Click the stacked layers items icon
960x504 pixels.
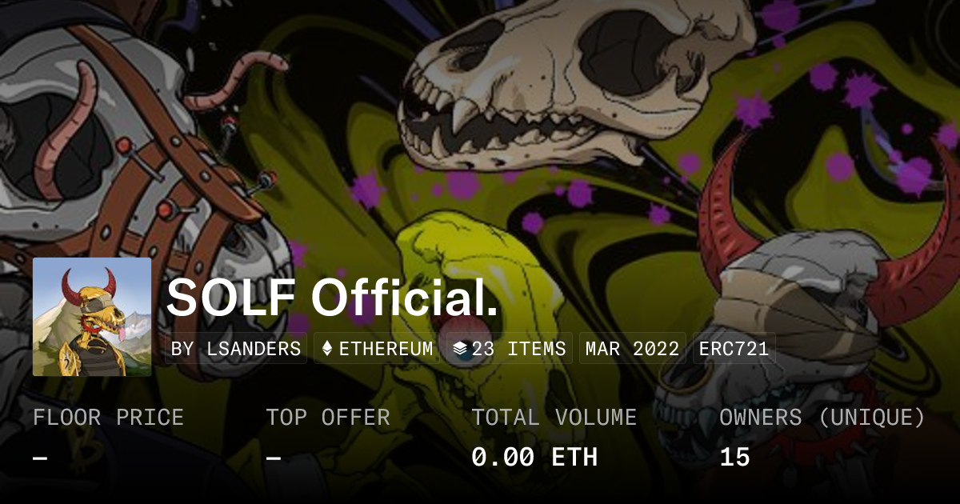click(x=460, y=349)
